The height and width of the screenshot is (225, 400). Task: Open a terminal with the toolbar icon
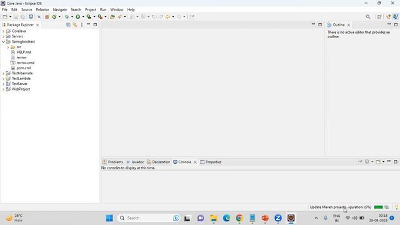pyautogui.click(x=31, y=17)
